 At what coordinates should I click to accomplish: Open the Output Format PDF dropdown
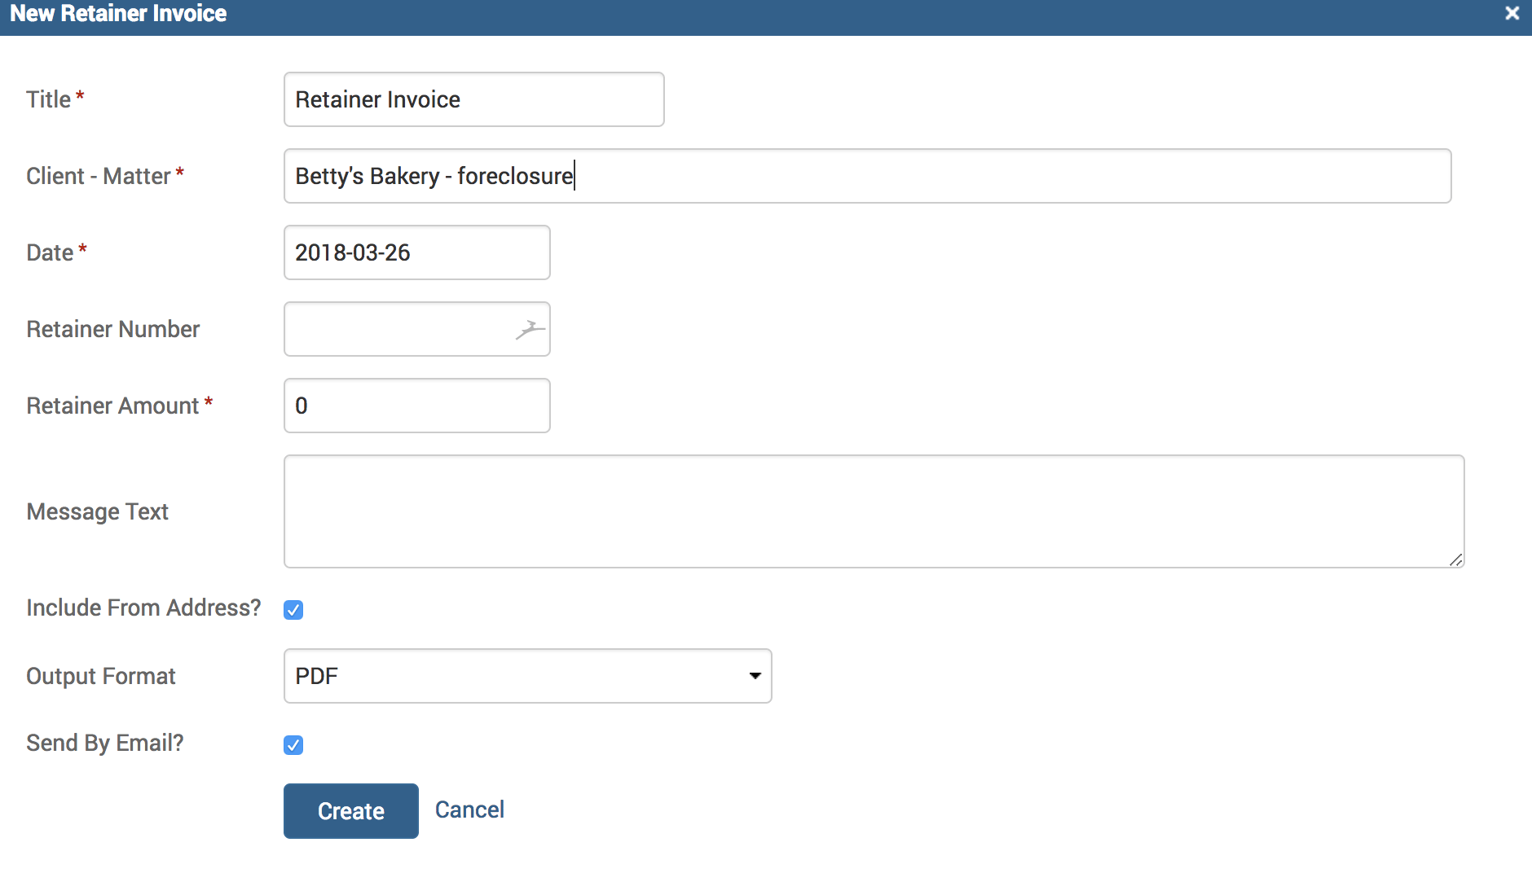(527, 676)
